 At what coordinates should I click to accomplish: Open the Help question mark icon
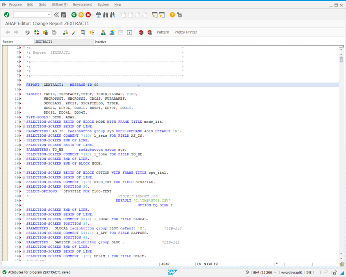(172, 14)
